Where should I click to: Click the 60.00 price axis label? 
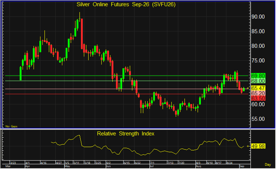(x=258, y=104)
